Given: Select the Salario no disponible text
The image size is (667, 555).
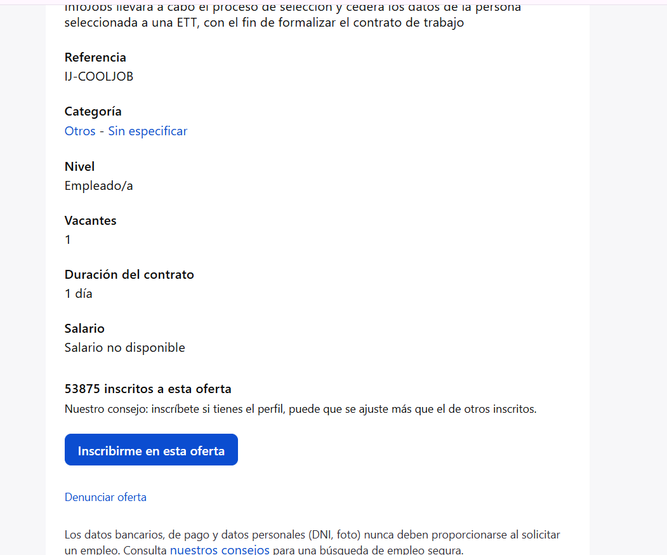Looking at the screenshot, I should tap(124, 348).
